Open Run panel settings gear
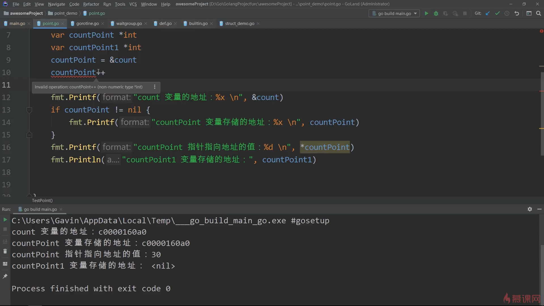544x306 pixels. [530, 209]
